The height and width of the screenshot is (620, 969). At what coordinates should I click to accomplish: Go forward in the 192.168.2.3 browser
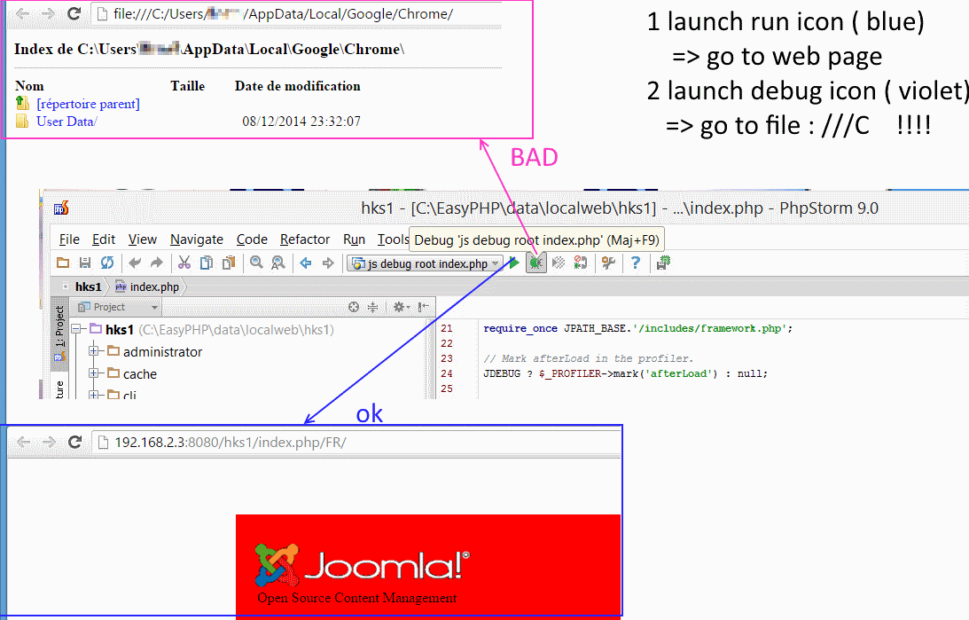pos(49,442)
